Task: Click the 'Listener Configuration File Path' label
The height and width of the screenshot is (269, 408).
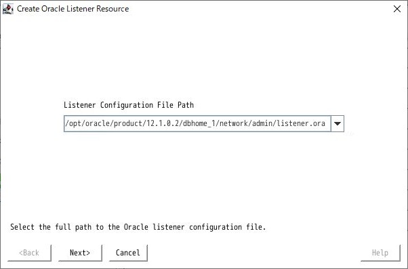Action: pyautogui.click(x=129, y=105)
